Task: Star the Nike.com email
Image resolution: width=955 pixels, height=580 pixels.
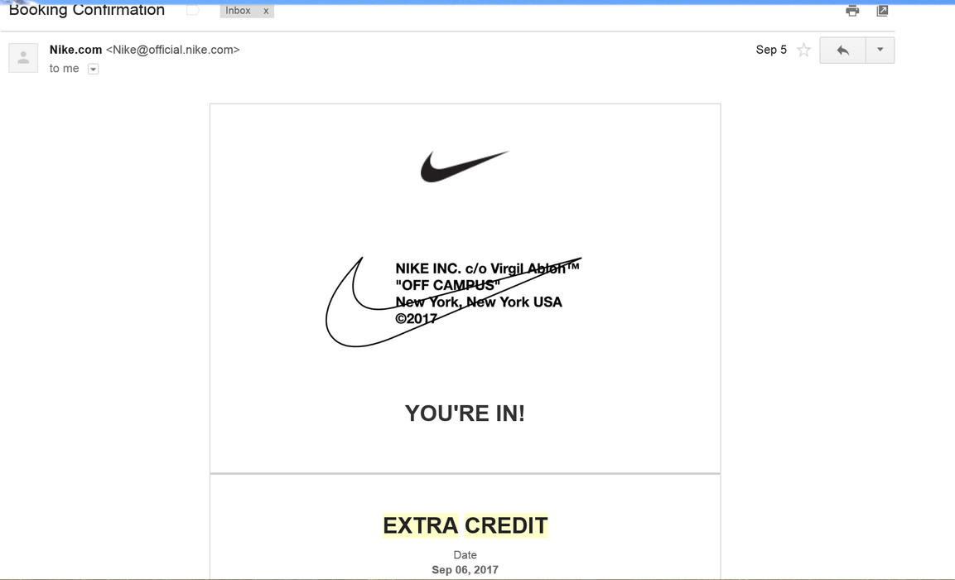Action: click(804, 50)
